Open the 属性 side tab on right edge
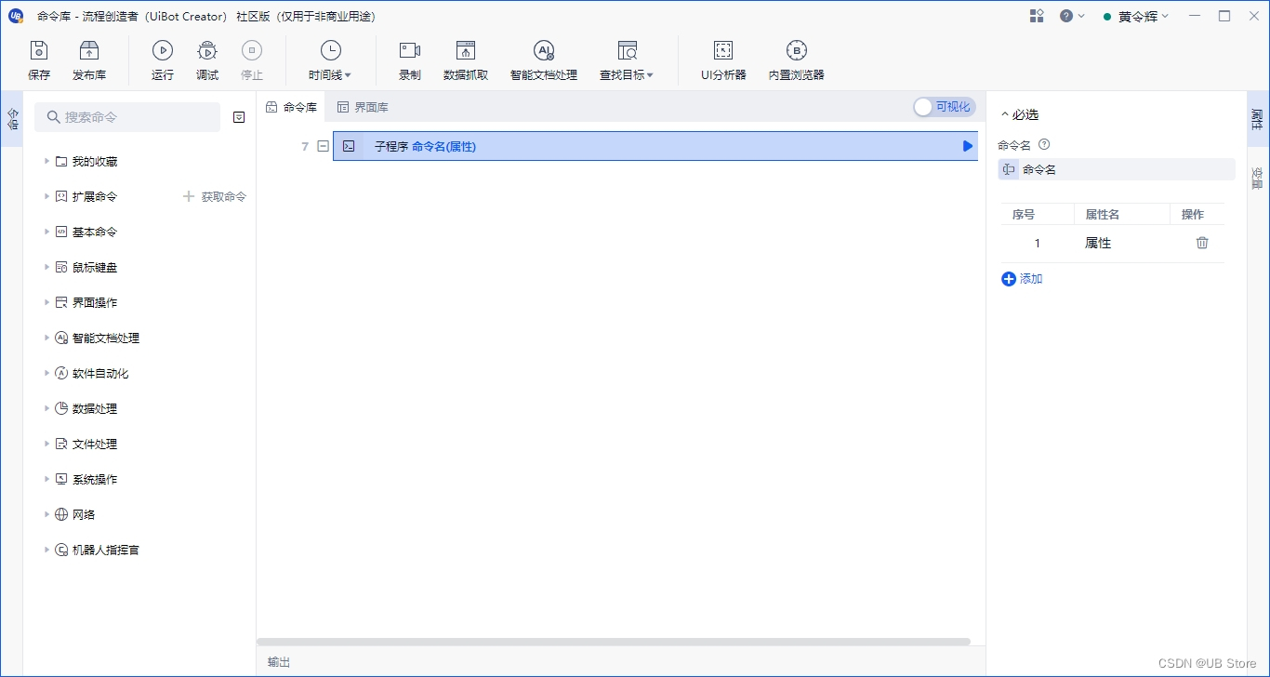Image resolution: width=1270 pixels, height=677 pixels. tap(1257, 119)
